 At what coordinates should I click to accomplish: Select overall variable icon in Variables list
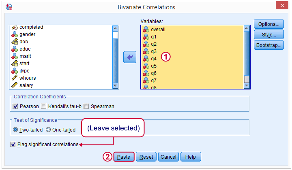[146, 30]
